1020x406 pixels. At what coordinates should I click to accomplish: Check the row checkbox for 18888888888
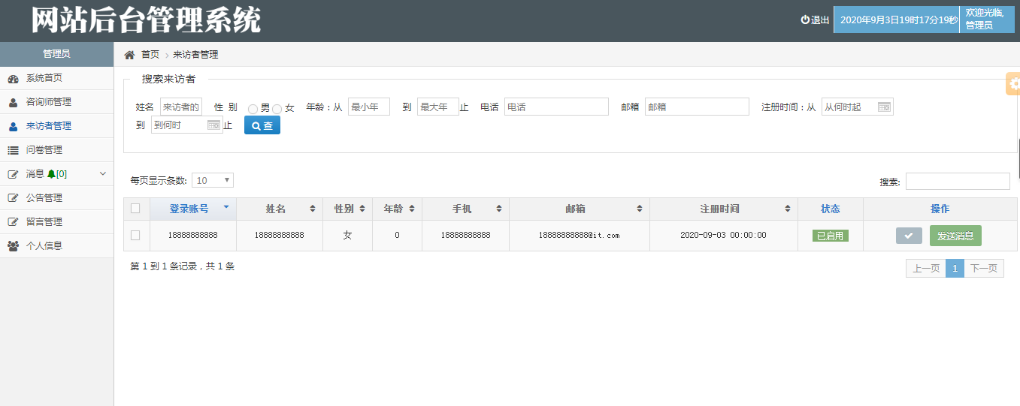(x=135, y=235)
